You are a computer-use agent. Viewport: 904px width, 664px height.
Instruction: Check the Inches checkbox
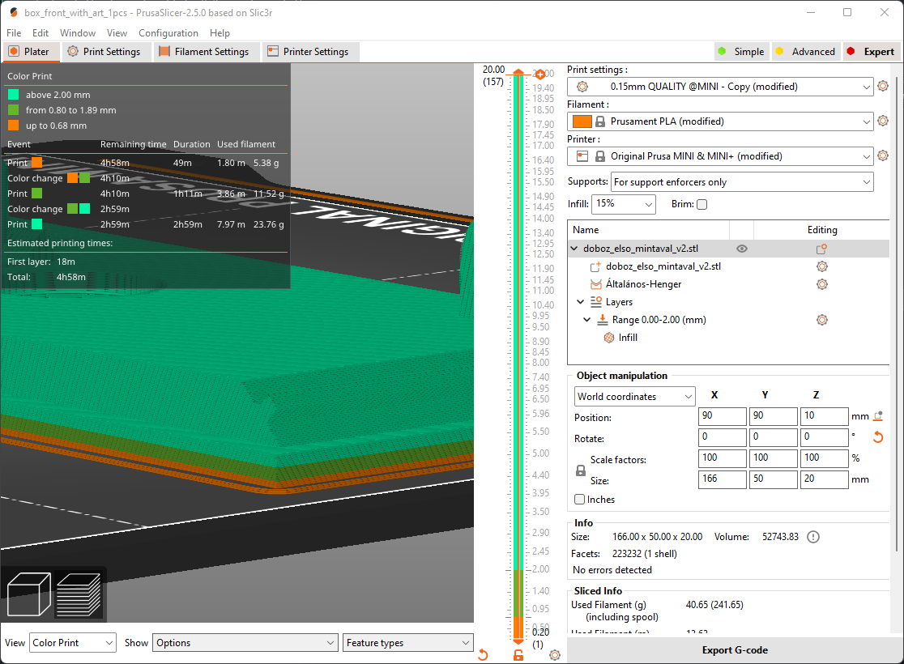click(580, 500)
